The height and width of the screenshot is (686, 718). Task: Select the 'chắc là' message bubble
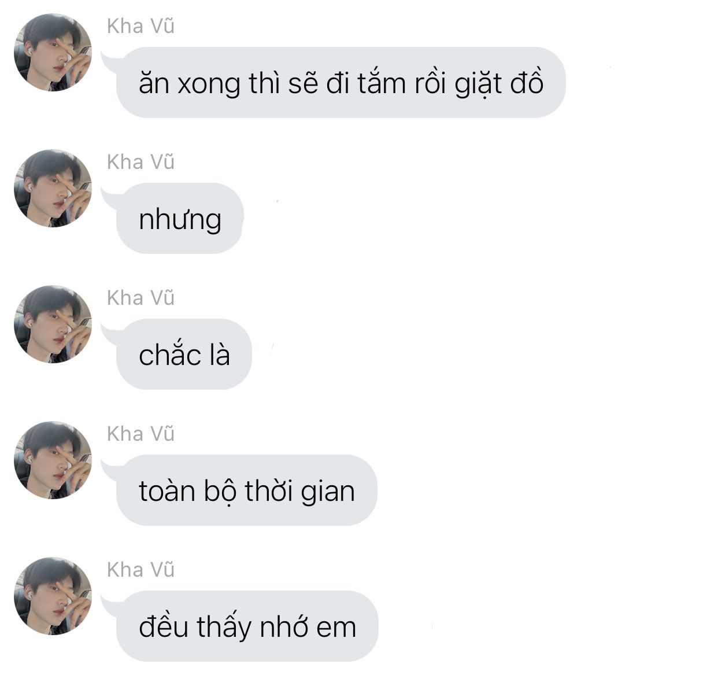pos(184,355)
